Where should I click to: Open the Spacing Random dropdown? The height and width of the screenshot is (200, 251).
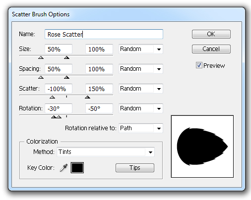(x=141, y=69)
